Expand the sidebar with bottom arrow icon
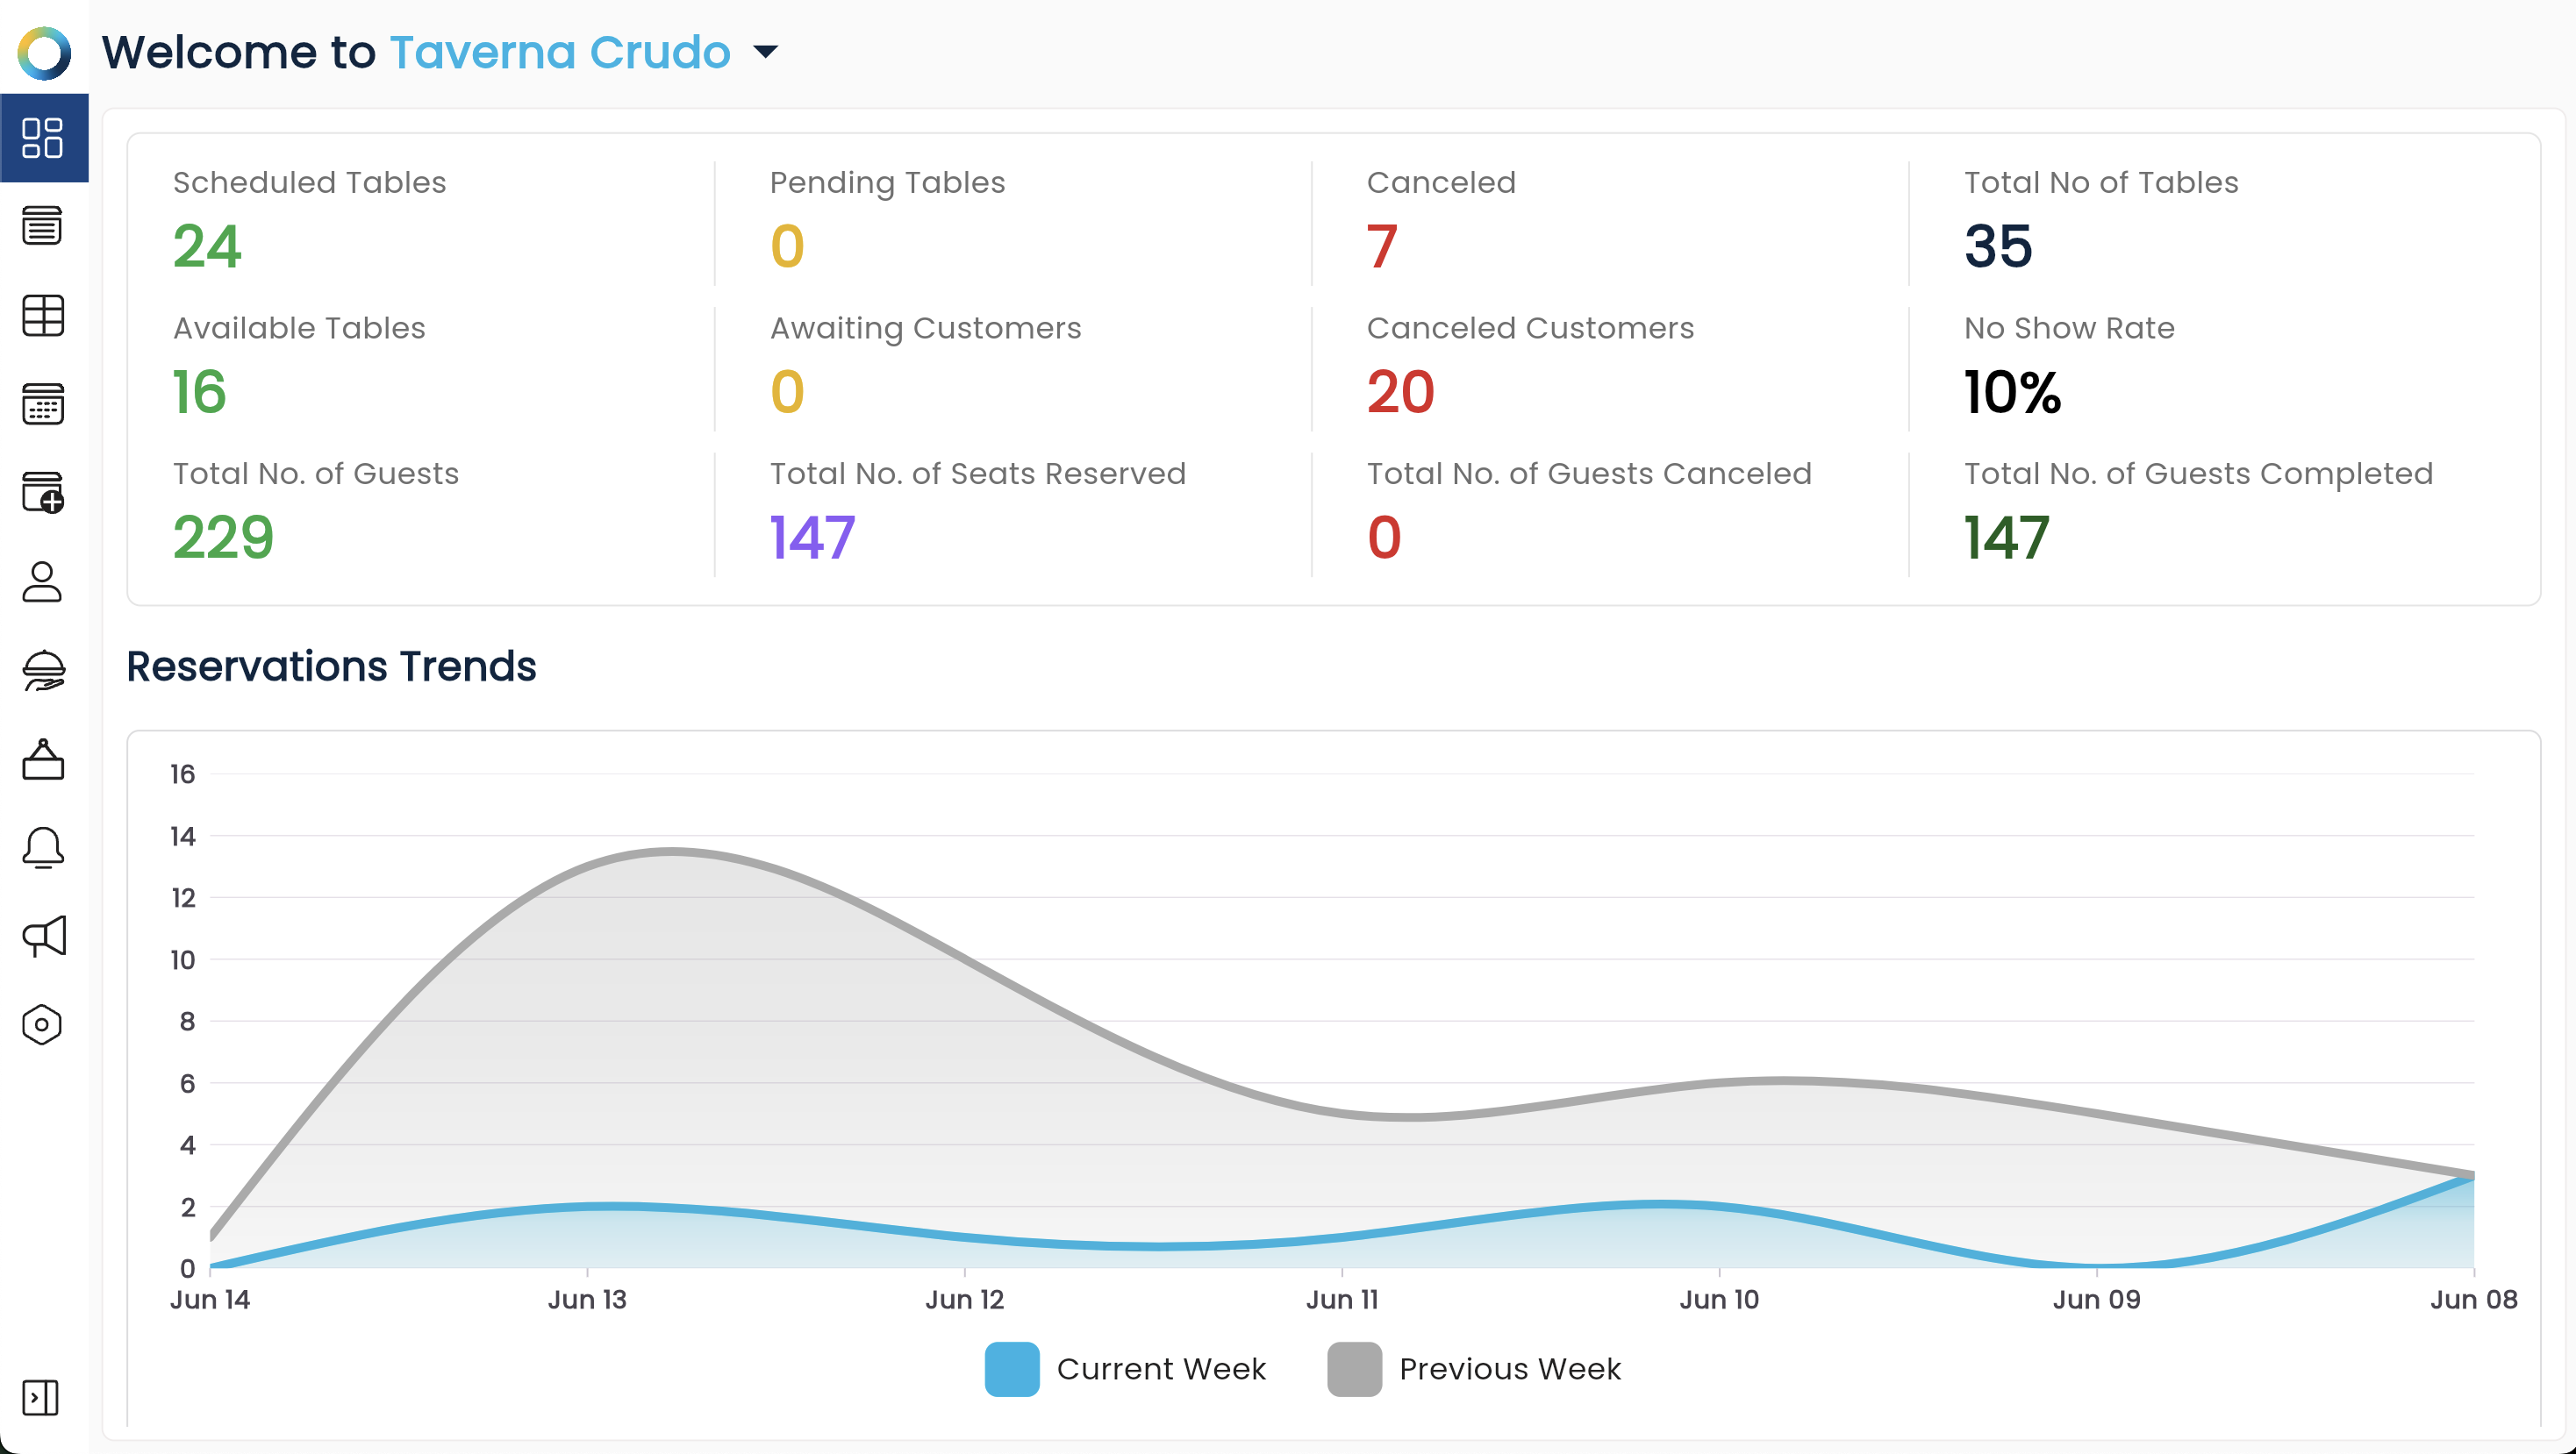 point(41,1397)
